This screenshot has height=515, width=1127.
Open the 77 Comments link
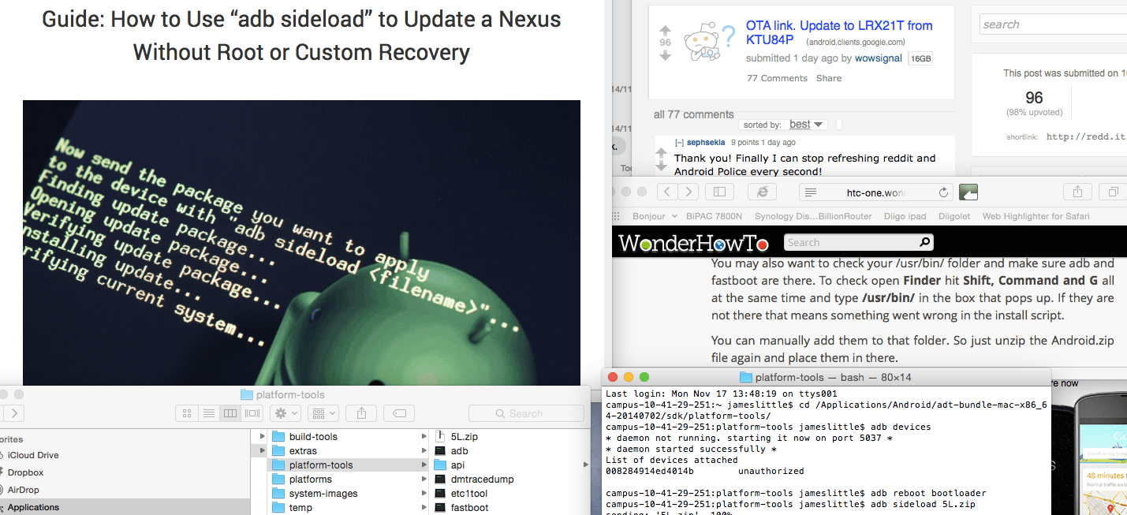pyautogui.click(x=777, y=78)
